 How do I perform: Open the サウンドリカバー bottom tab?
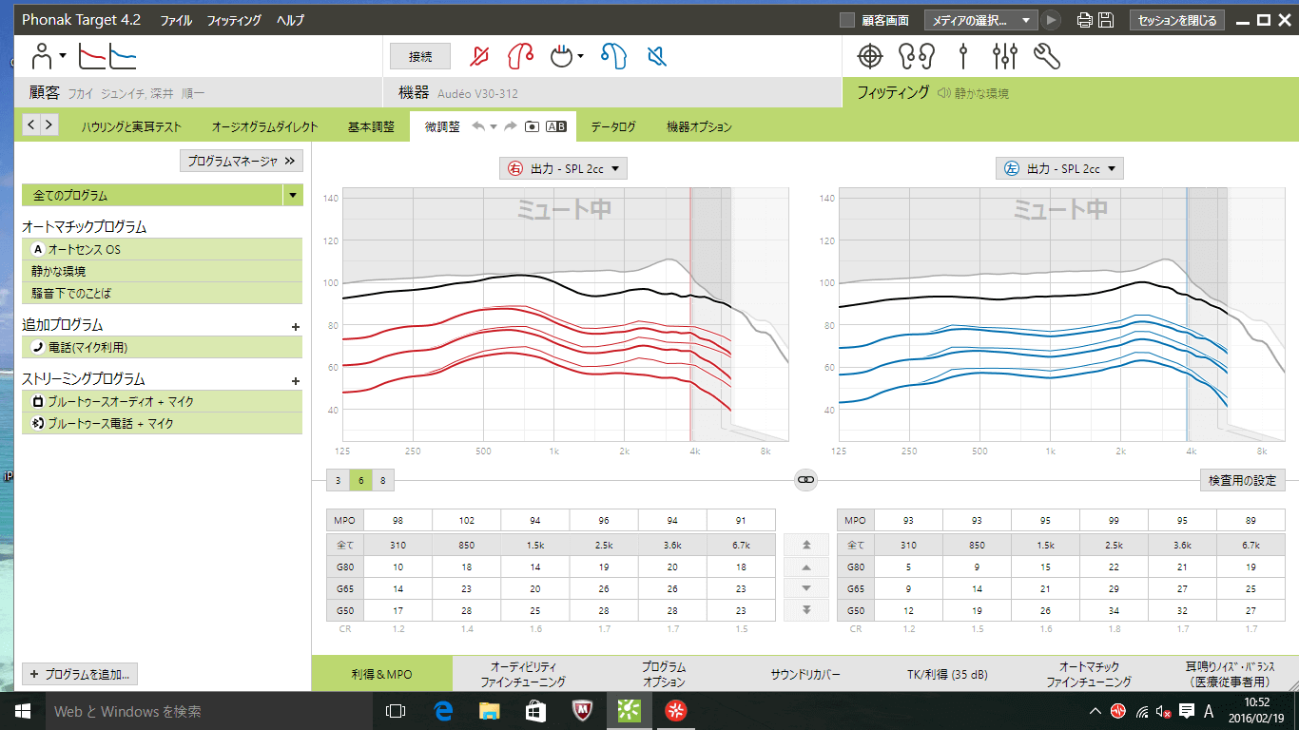click(805, 674)
